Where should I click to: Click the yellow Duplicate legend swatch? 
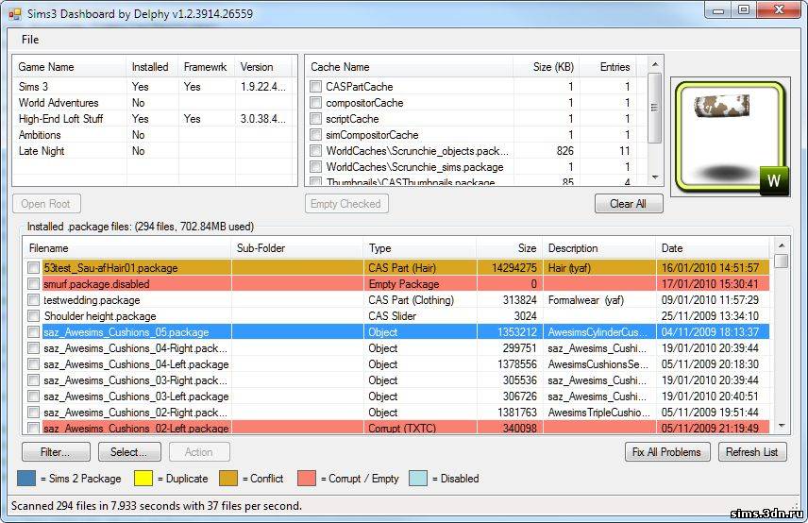tap(143, 479)
